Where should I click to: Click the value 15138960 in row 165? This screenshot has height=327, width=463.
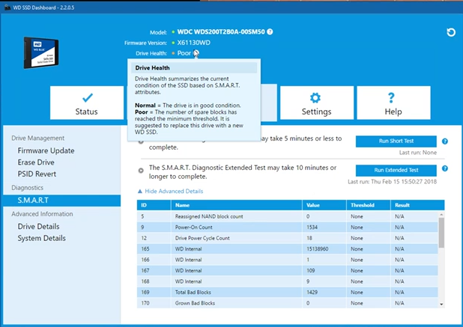[317, 249]
